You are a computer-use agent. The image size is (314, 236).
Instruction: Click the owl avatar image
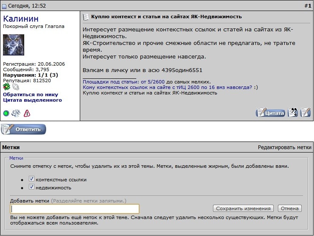click(14, 45)
